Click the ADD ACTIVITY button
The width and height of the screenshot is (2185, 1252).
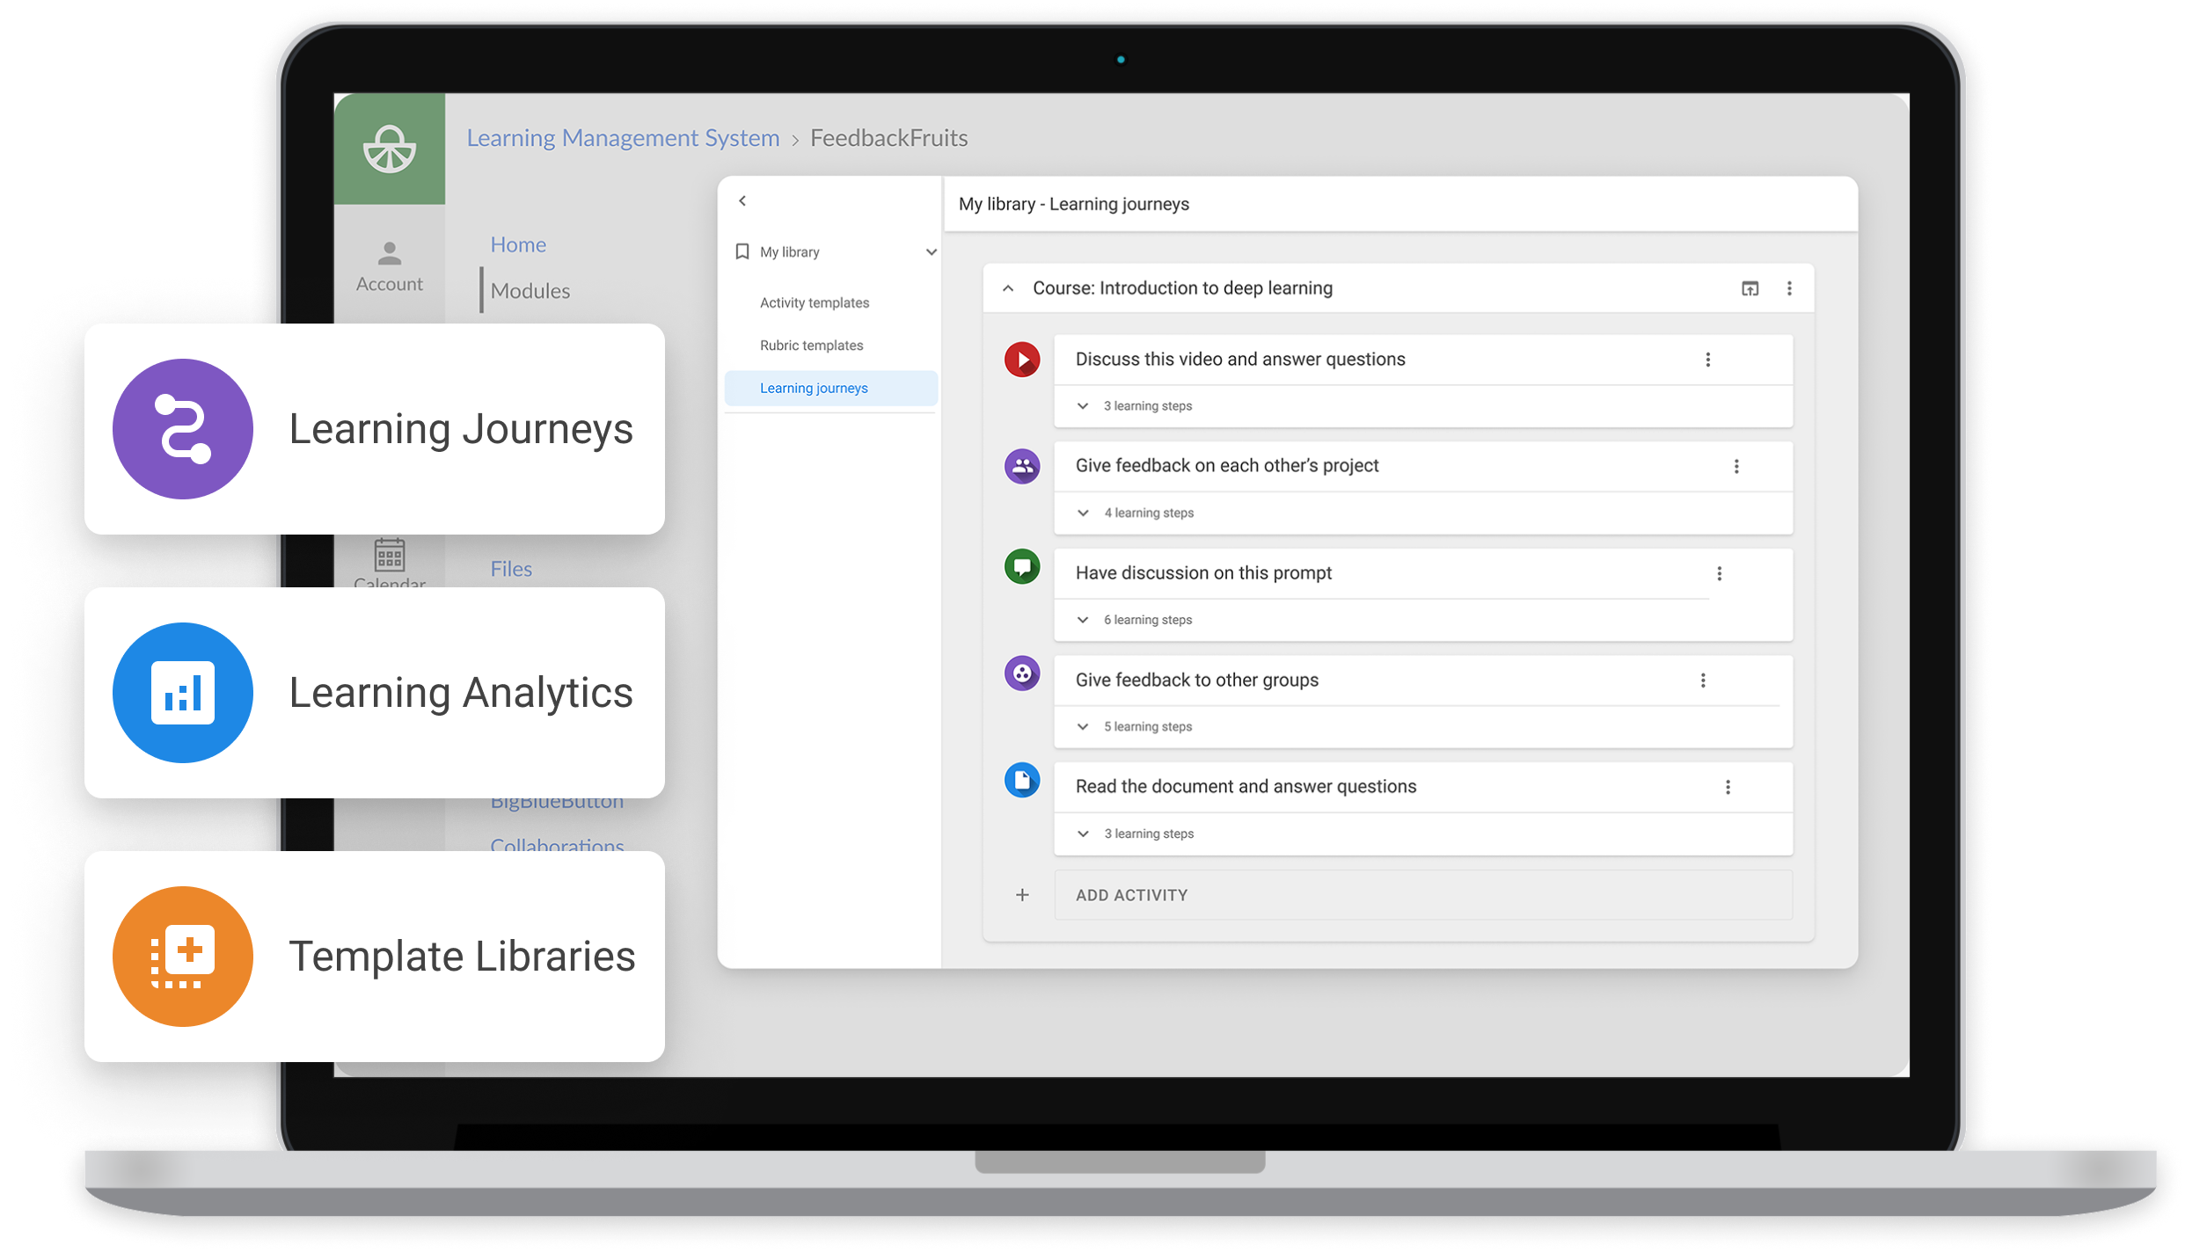coord(1131,895)
